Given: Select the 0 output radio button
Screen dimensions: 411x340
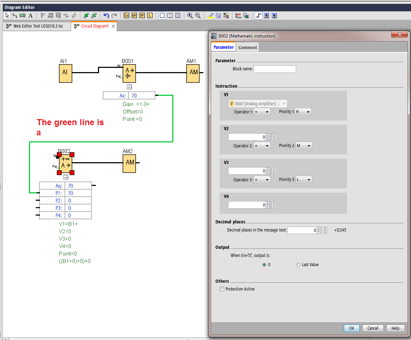Looking at the screenshot, I should click(x=264, y=265).
